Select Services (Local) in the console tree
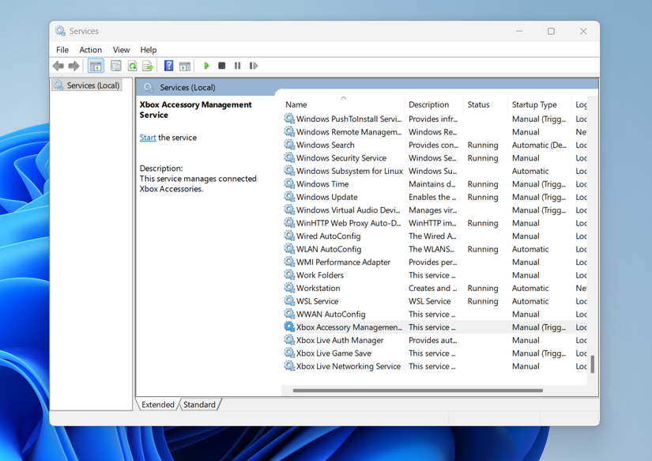Viewport: 652px width, 461px height. 87,85
